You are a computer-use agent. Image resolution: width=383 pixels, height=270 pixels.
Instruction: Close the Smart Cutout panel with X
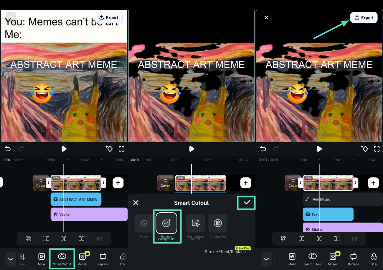136,203
